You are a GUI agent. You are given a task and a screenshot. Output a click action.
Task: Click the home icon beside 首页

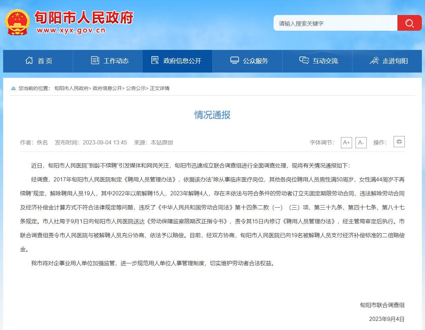point(29,60)
